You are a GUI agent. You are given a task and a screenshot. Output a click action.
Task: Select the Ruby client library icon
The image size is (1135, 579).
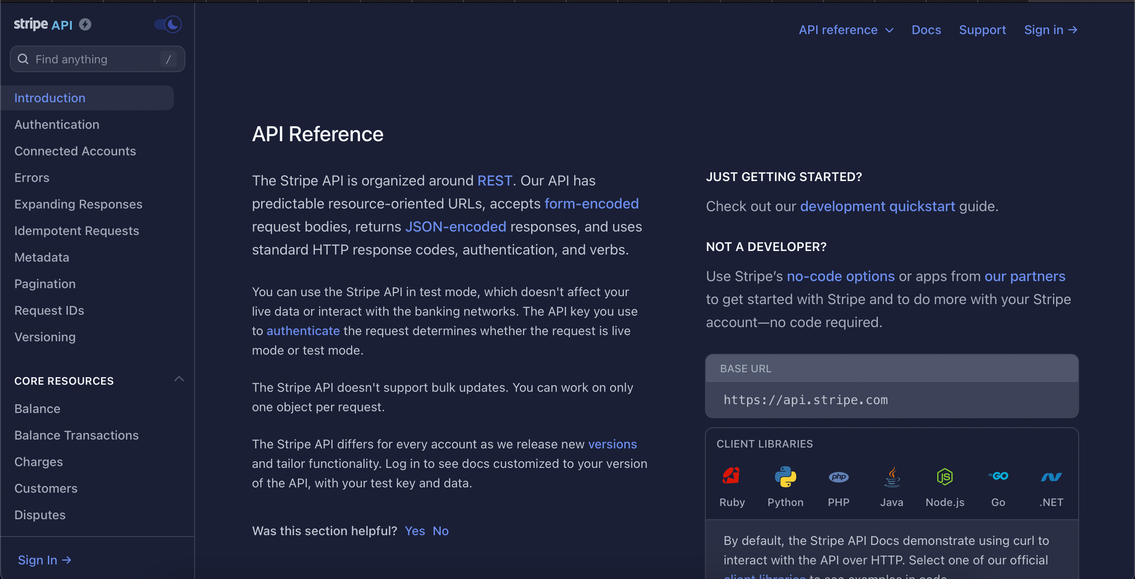point(732,477)
